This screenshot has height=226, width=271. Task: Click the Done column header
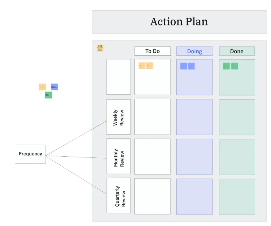click(237, 51)
